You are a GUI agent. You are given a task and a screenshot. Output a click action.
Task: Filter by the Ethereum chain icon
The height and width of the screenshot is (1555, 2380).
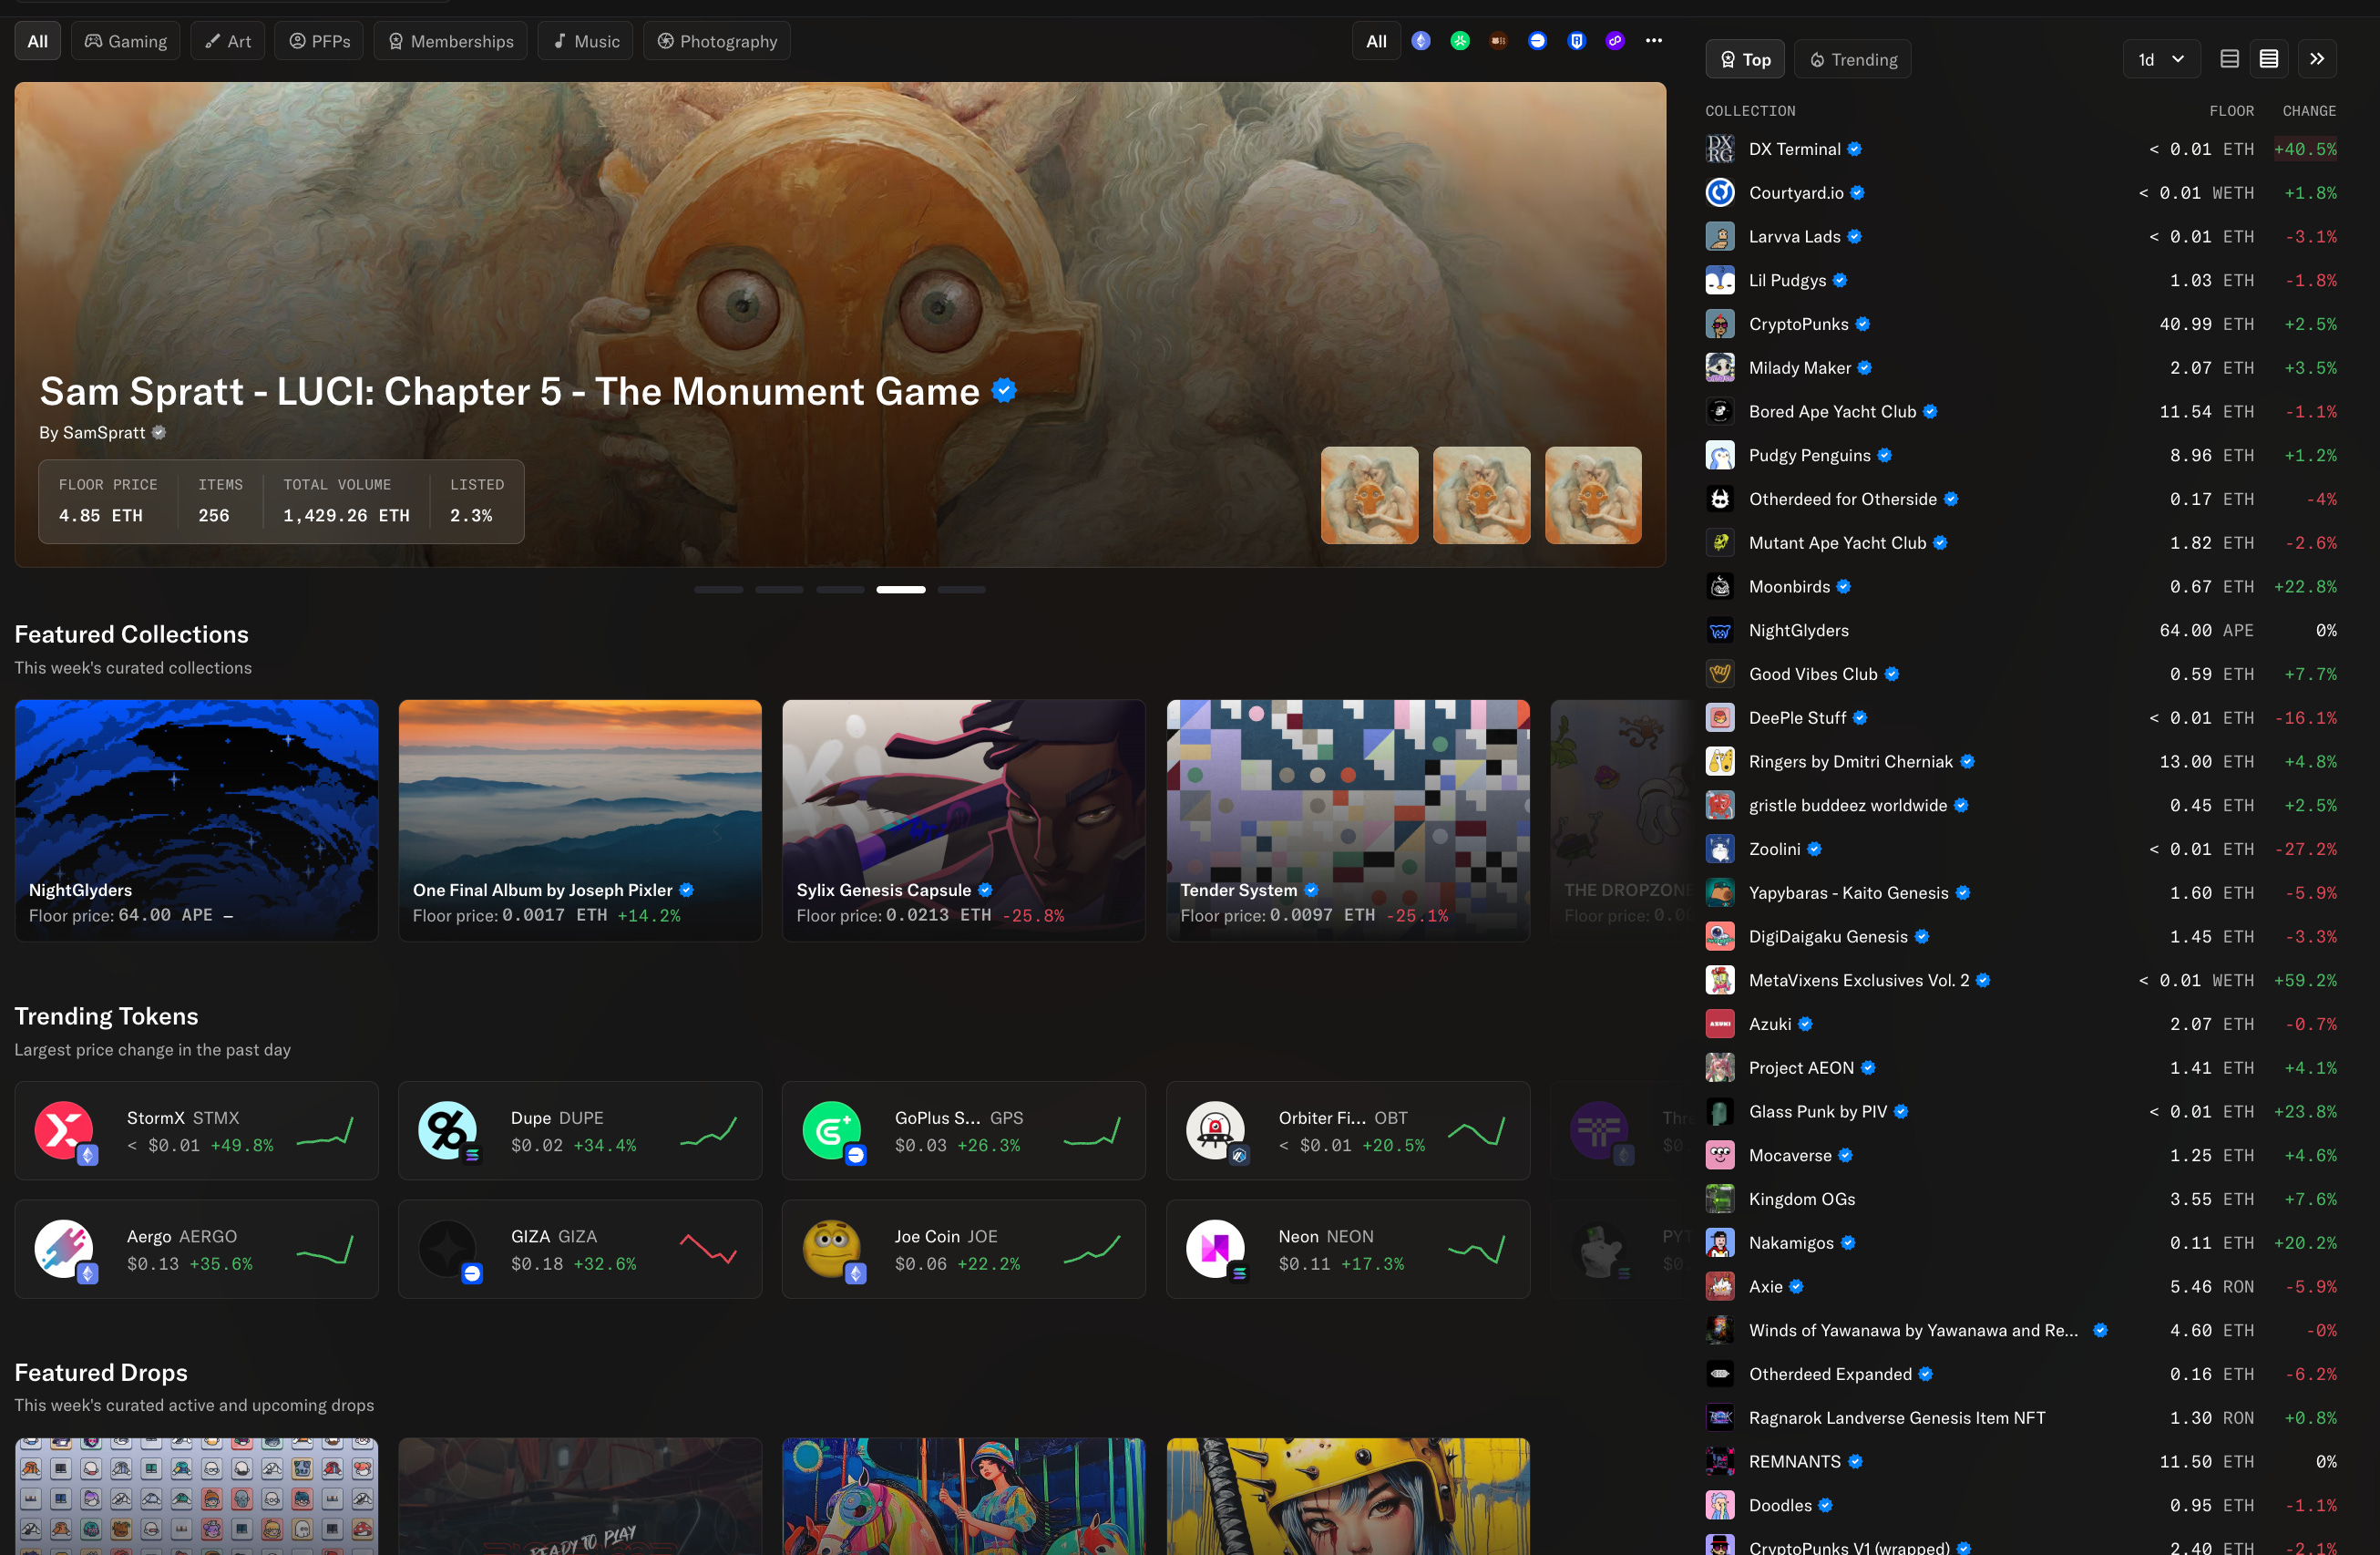(x=1421, y=41)
